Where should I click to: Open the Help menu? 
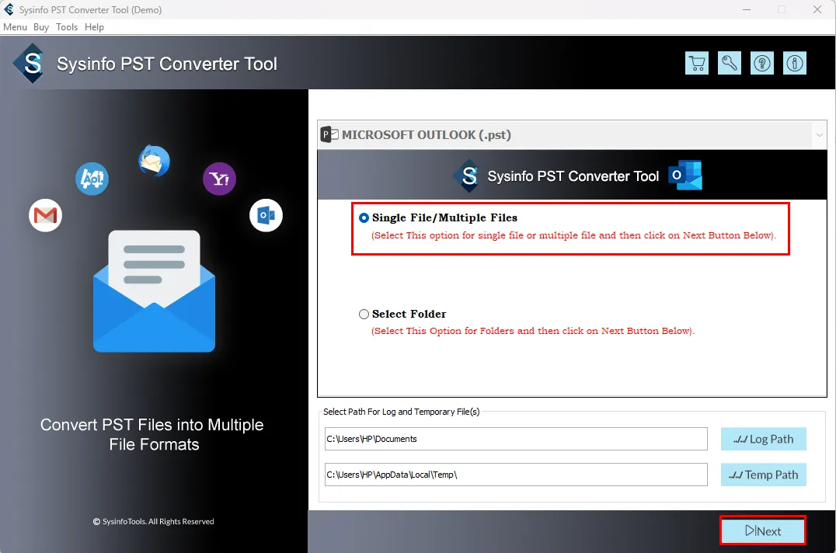(94, 27)
